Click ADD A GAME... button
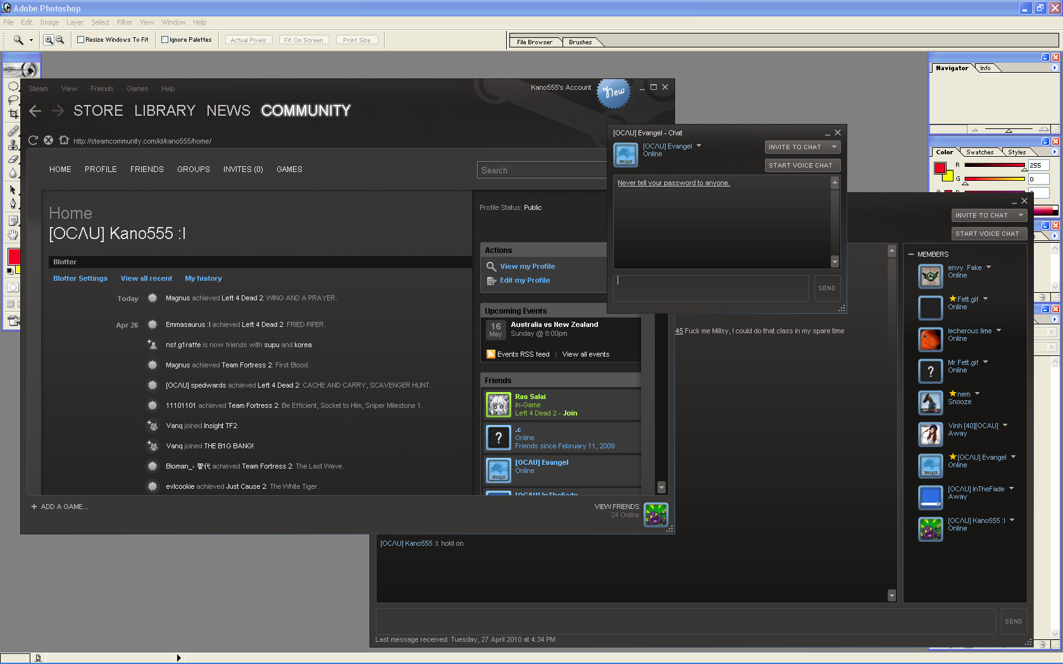Screen dimensions: 1063x664 pos(59,507)
